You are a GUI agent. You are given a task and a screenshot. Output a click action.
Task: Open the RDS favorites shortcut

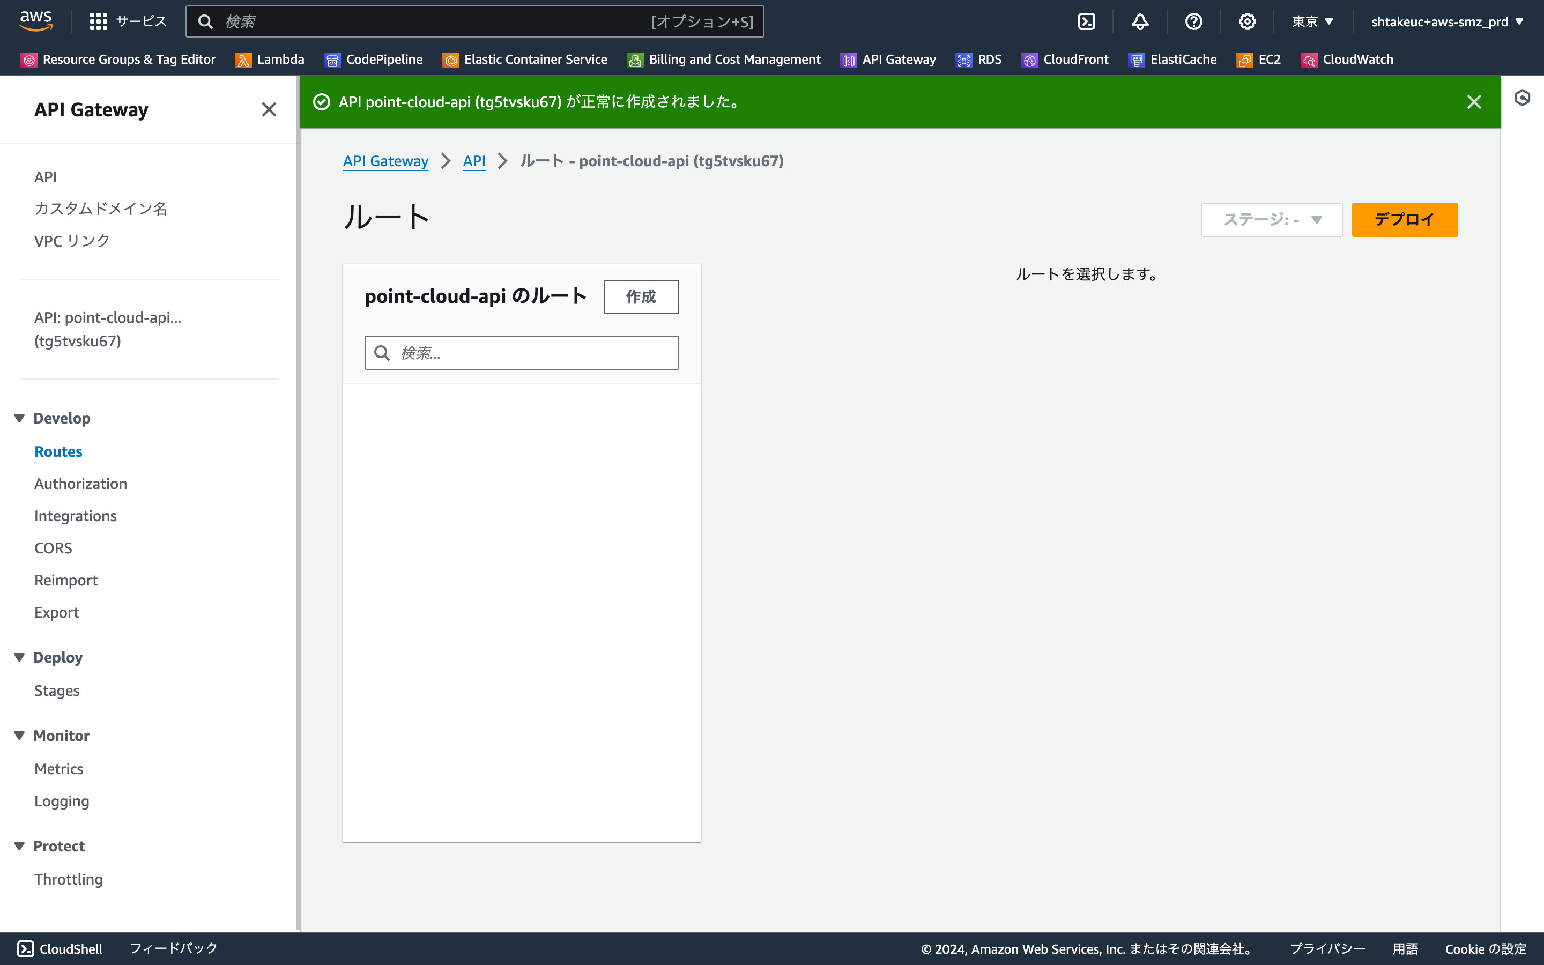979,60
